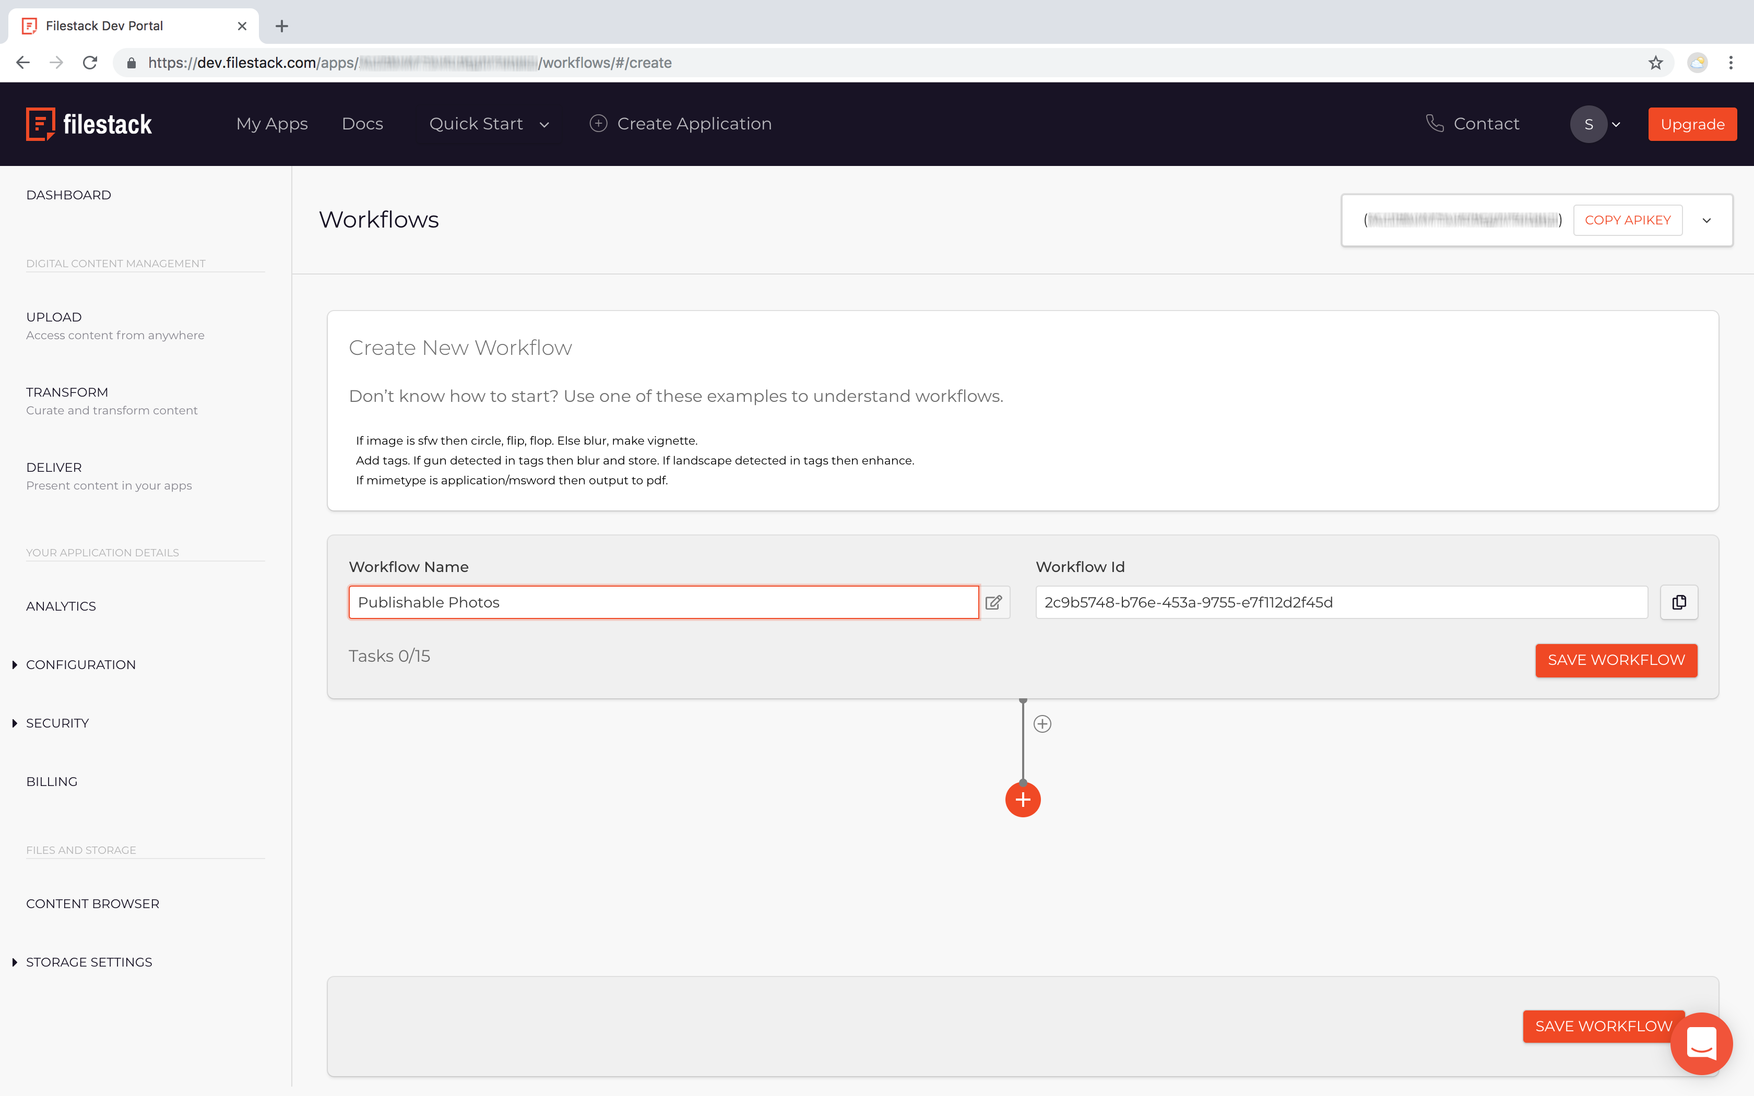Copy the workflow ID with clipboard icon
The image size is (1754, 1096).
pos(1679,602)
